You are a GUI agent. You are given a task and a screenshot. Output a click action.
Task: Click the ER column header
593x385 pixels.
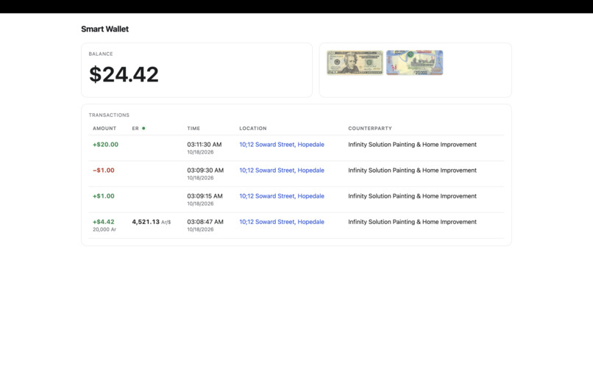pos(135,128)
